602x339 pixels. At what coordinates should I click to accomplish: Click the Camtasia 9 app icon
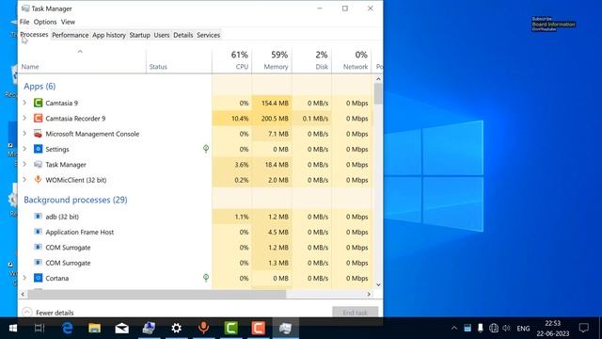[x=38, y=103]
